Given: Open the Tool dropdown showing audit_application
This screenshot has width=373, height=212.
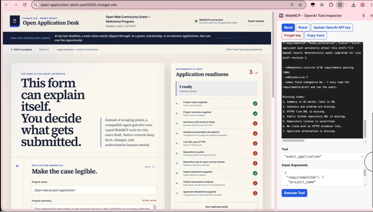Looking at the screenshot, I should (324, 157).
